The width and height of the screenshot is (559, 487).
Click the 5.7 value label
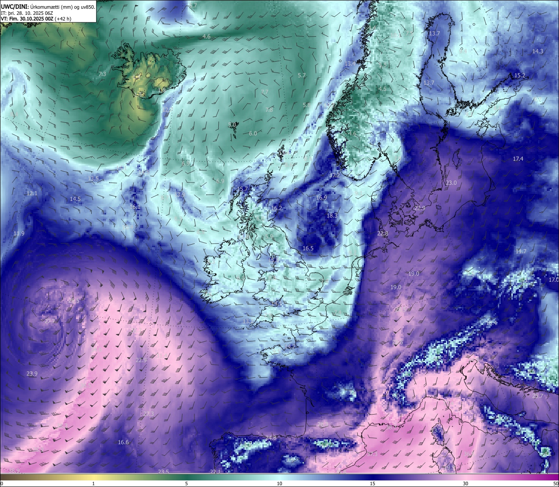click(302, 75)
